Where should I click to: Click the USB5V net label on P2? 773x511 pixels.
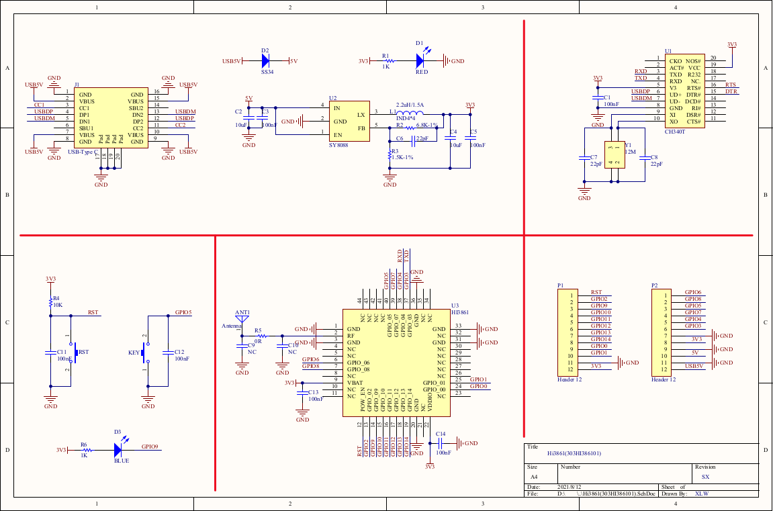(x=694, y=366)
